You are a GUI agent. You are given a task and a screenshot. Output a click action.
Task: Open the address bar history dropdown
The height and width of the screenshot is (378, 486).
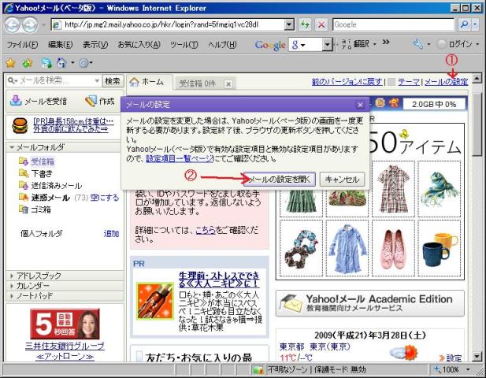pyautogui.click(x=289, y=24)
